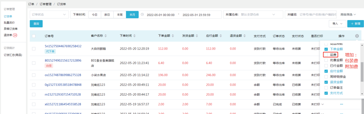Open order link 801527490215617232896

point(63,61)
